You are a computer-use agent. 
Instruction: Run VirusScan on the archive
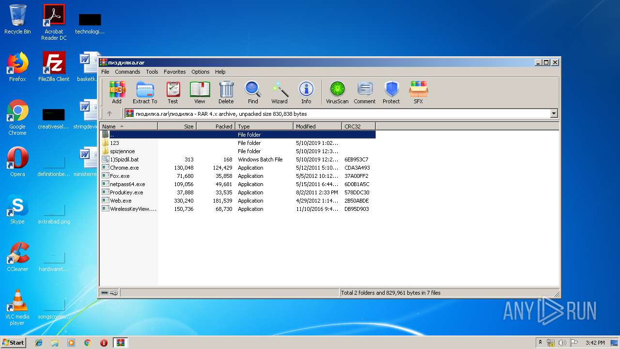click(x=337, y=92)
